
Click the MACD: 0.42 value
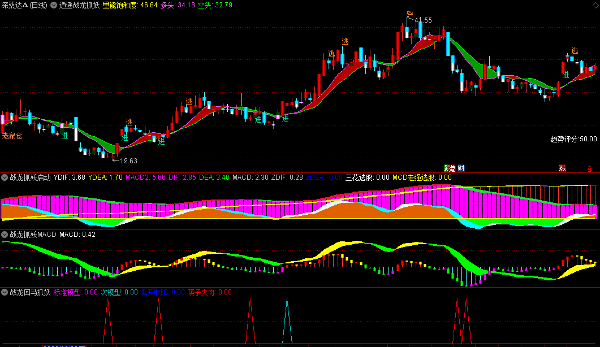[x=77, y=235]
